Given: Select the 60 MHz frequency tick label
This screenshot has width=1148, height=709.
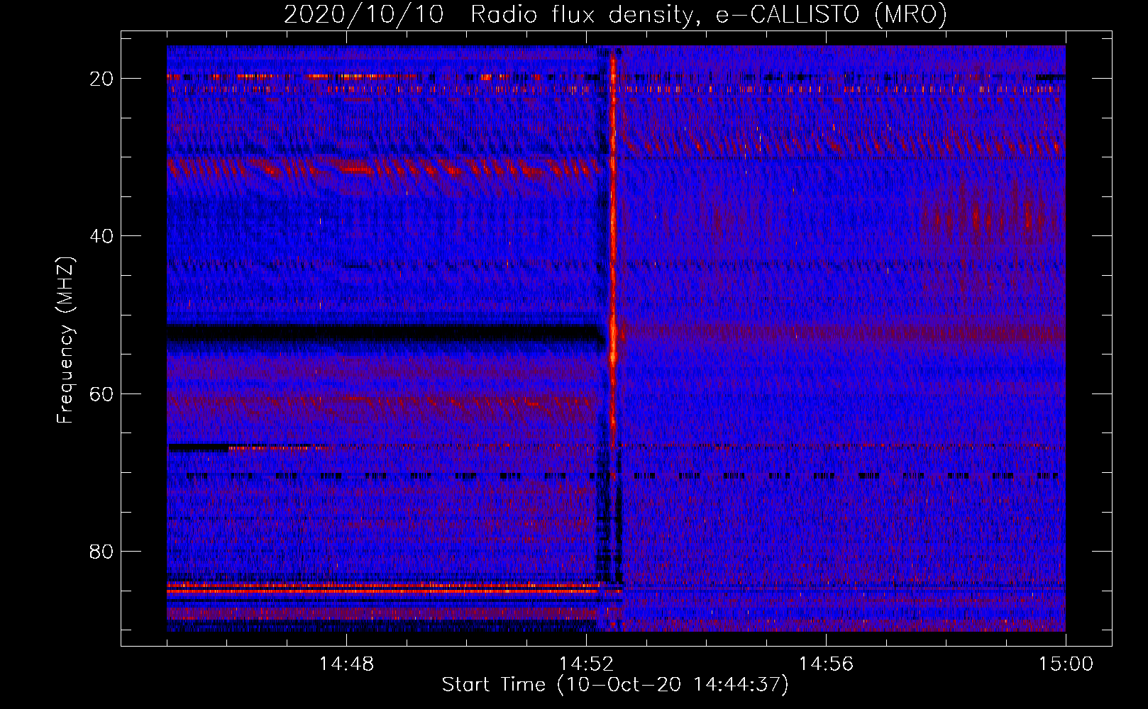Looking at the screenshot, I should coord(102,393).
